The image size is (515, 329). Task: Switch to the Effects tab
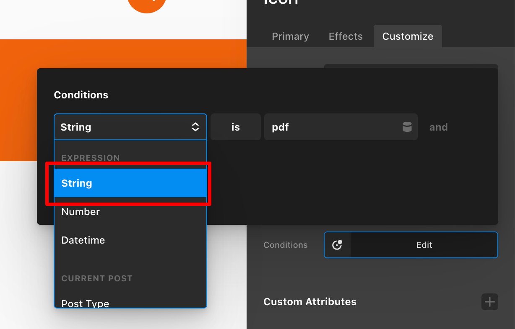click(x=346, y=36)
